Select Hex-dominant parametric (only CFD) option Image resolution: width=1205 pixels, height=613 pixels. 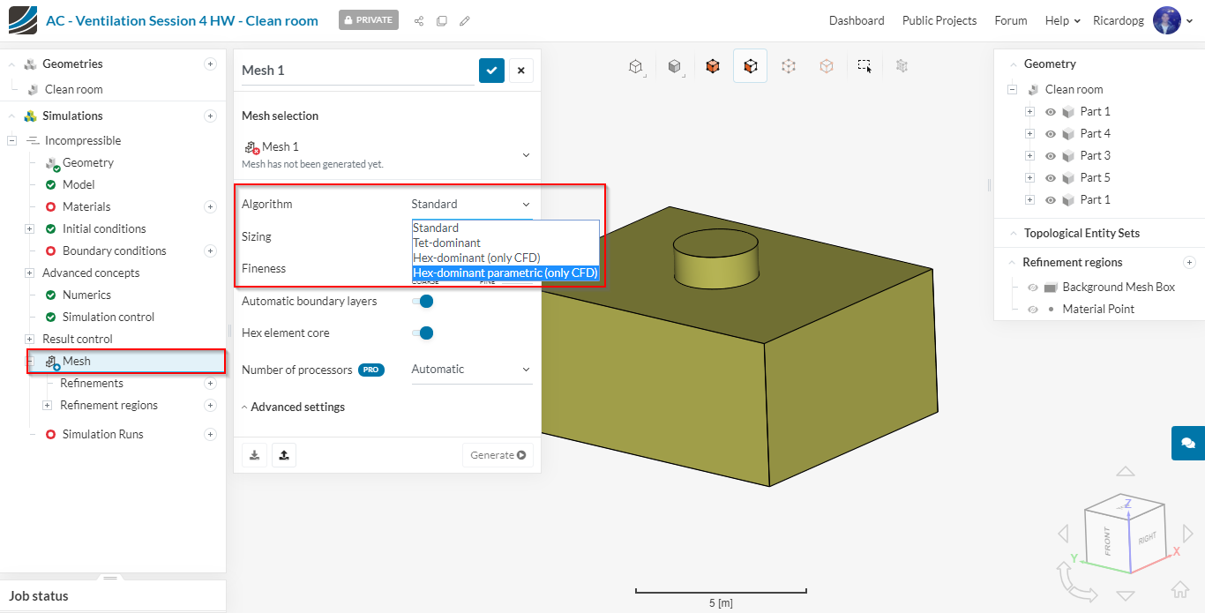click(505, 273)
